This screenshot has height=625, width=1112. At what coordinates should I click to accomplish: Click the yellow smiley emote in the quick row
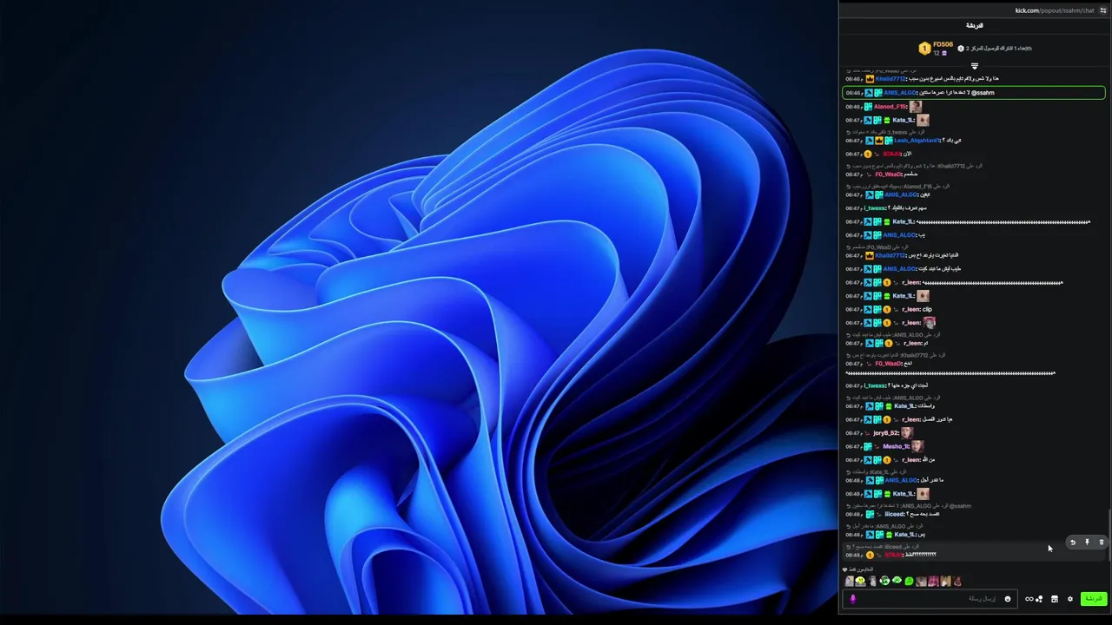pos(860,581)
